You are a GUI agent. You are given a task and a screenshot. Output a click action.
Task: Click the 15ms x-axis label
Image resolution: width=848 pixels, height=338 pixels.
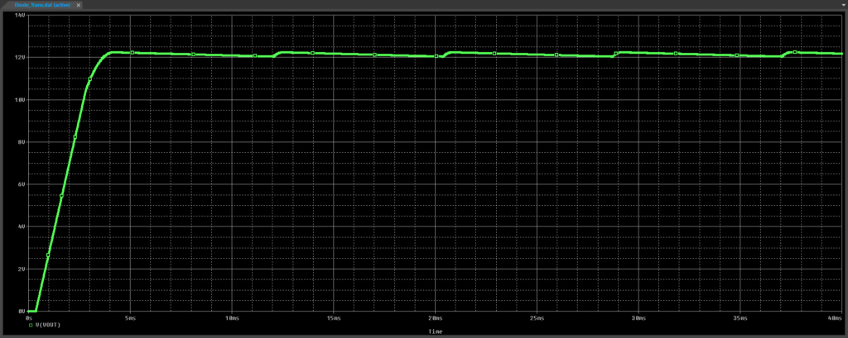tap(333, 318)
